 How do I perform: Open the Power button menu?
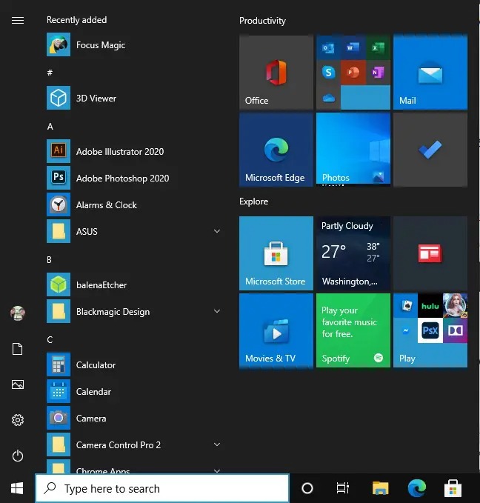pyautogui.click(x=18, y=456)
